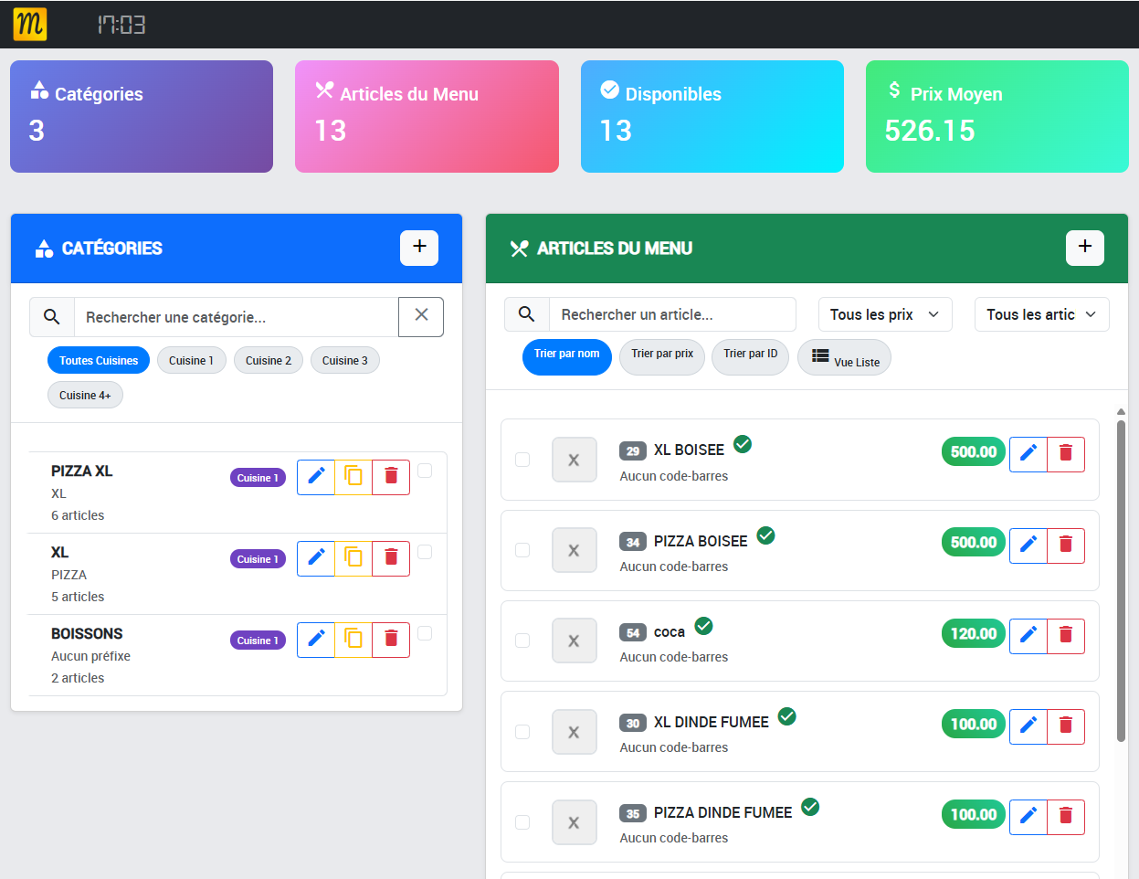Add a new menu article with plus icon

coord(1084,248)
